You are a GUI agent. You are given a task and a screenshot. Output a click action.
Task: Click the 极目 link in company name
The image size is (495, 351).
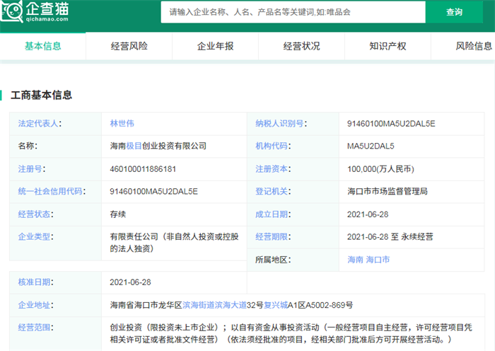(x=134, y=146)
